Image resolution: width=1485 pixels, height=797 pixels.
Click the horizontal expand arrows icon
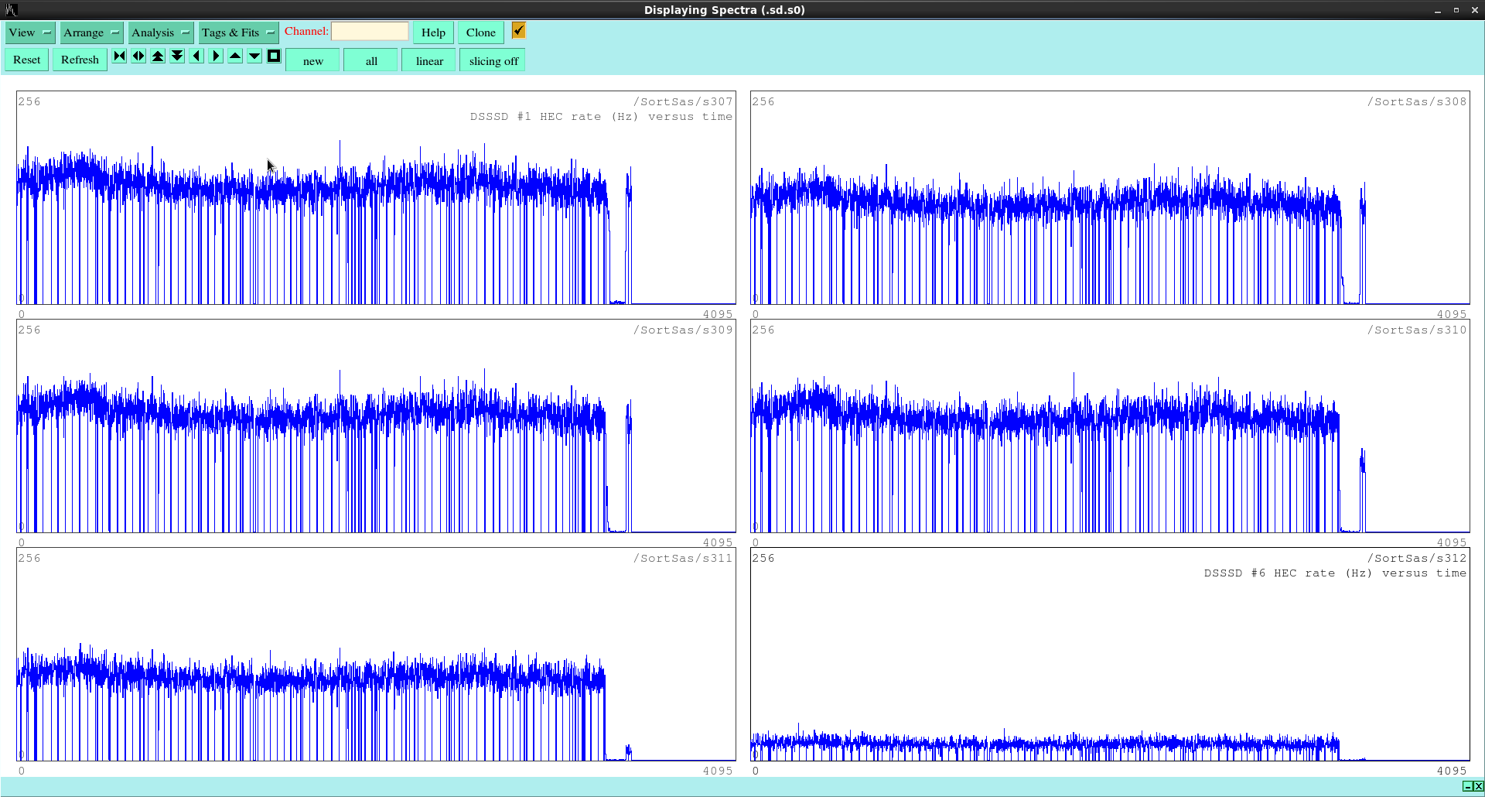[x=138, y=56]
